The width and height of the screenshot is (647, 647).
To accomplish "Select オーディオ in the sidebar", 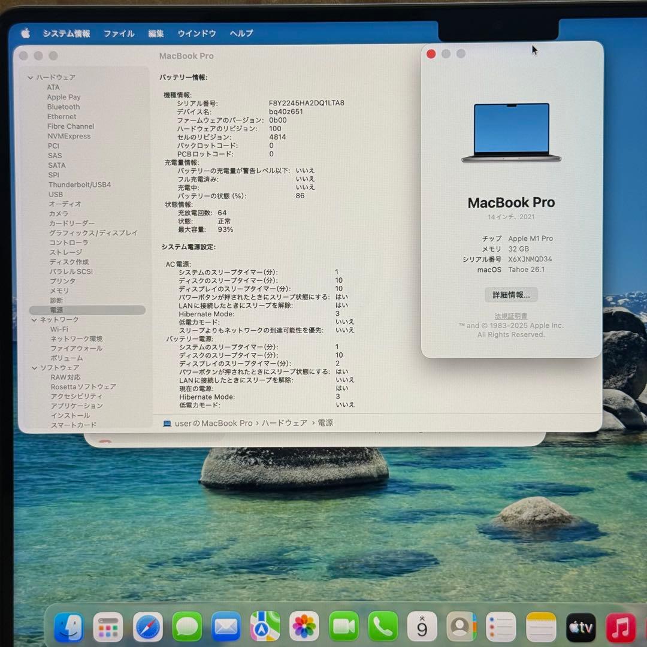I will (65, 204).
